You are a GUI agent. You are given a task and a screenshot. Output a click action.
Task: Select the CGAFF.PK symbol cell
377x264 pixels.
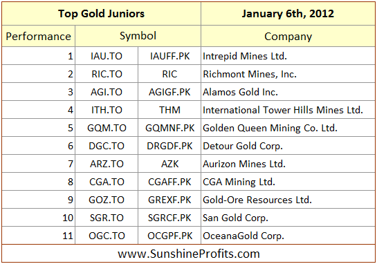pos(169,182)
